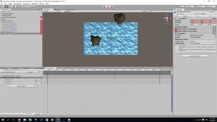Open Microsoft Edge from the taskbar
Image resolution: width=217 pixels, height=122 pixels.
click(x=41, y=120)
